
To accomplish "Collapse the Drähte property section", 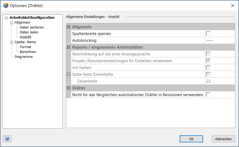I will (x=69, y=88).
